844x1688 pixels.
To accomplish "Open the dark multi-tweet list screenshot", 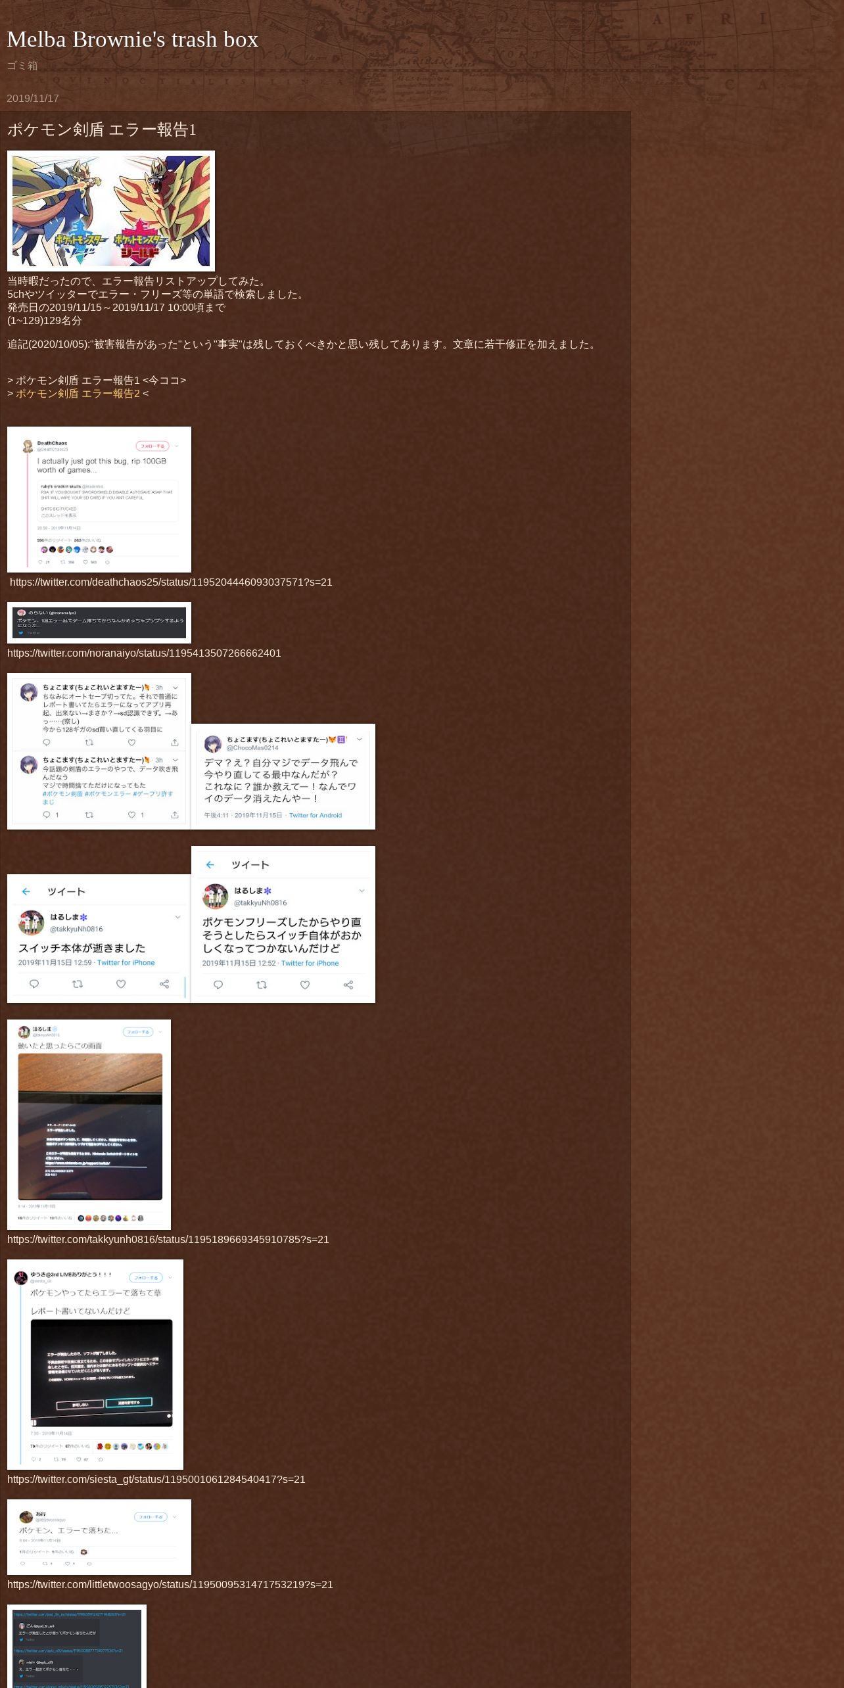I will (77, 1646).
